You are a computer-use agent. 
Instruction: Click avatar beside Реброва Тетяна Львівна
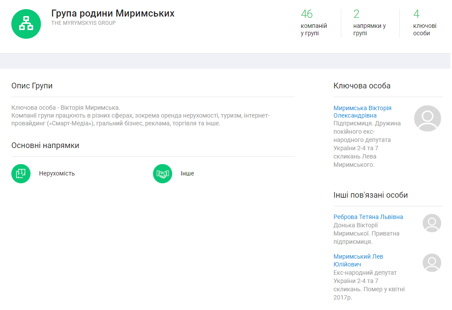point(432,223)
